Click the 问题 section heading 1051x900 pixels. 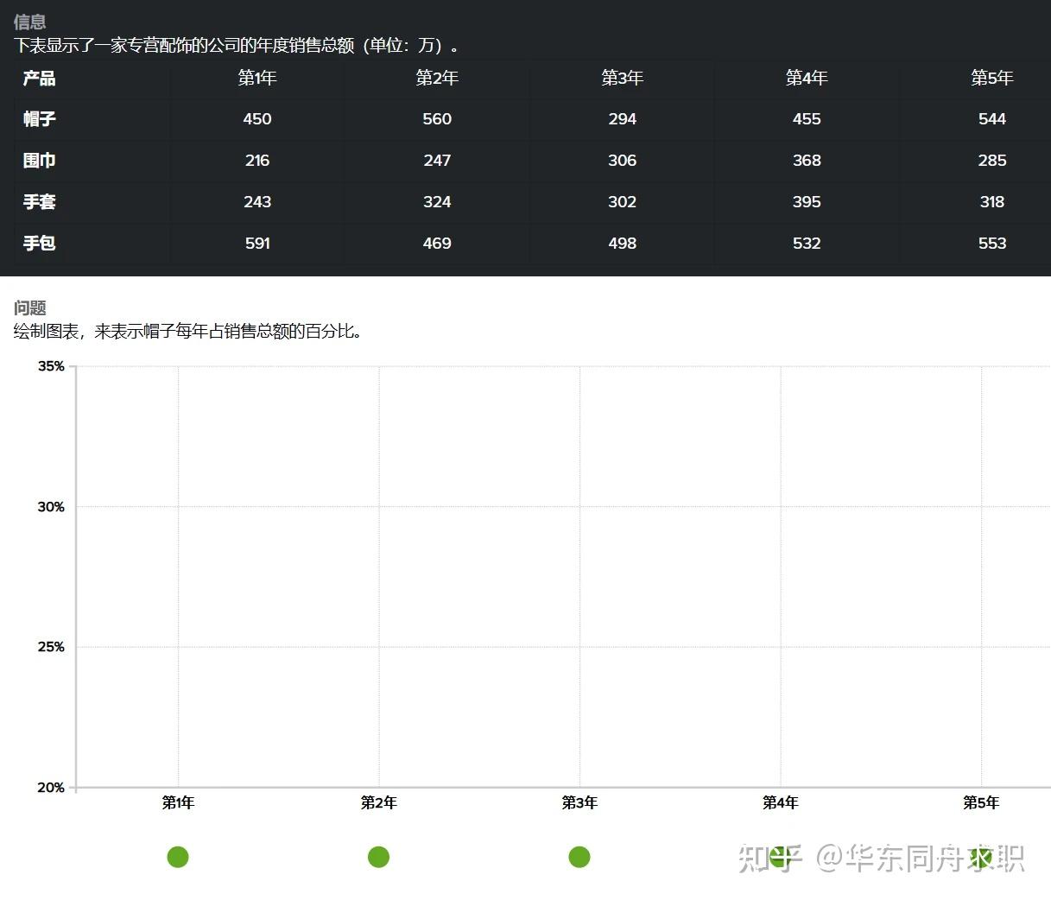29,307
